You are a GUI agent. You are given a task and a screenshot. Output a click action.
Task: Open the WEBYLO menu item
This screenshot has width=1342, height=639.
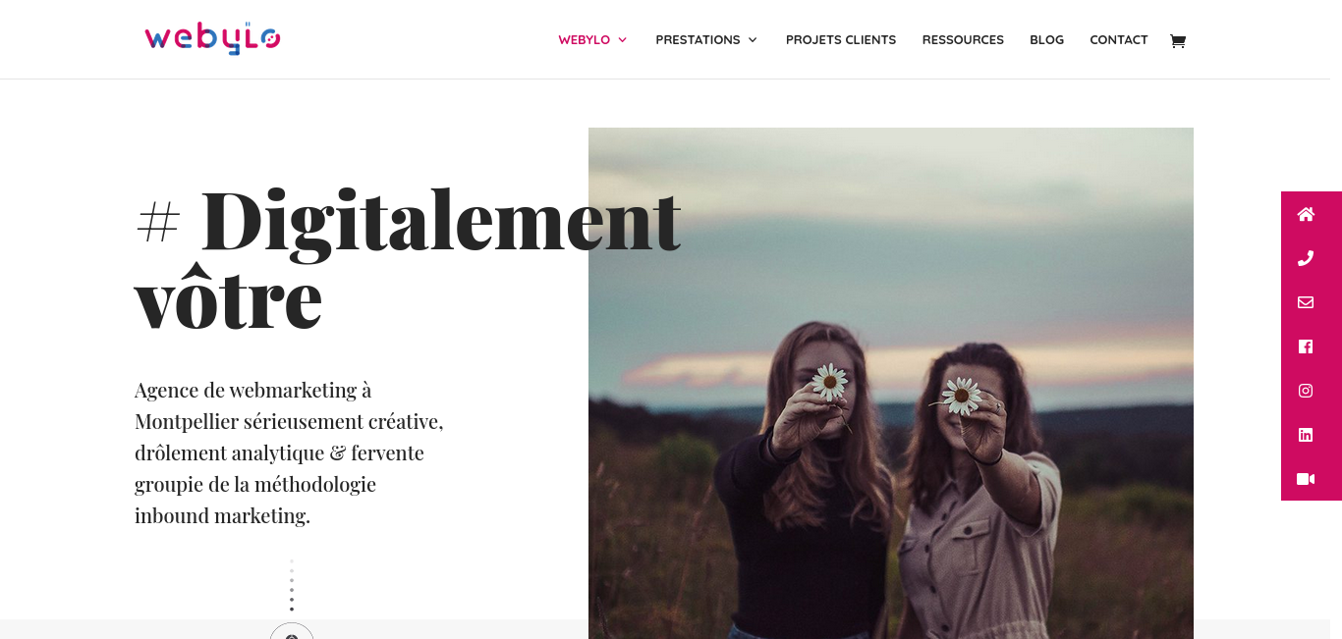point(585,40)
